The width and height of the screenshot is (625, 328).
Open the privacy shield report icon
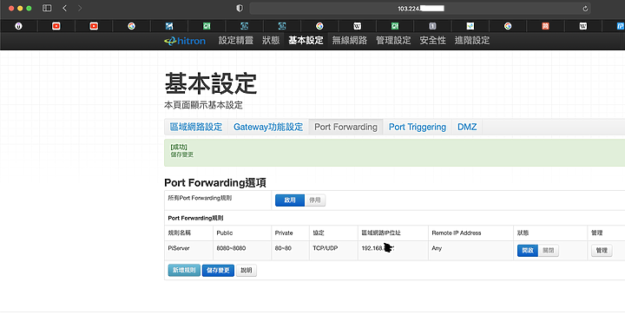tap(240, 8)
